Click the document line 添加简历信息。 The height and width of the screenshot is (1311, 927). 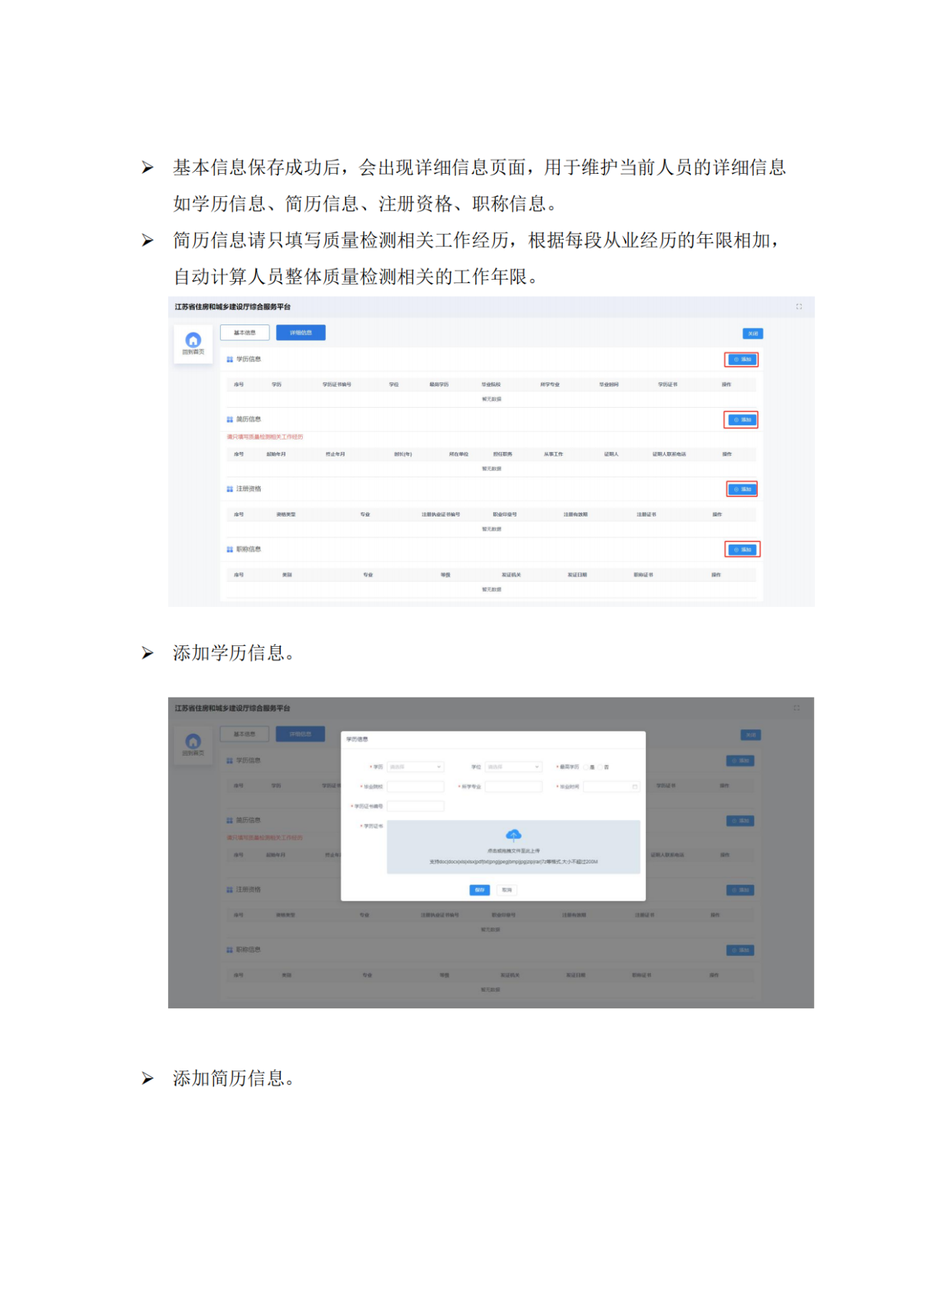click(x=234, y=1078)
